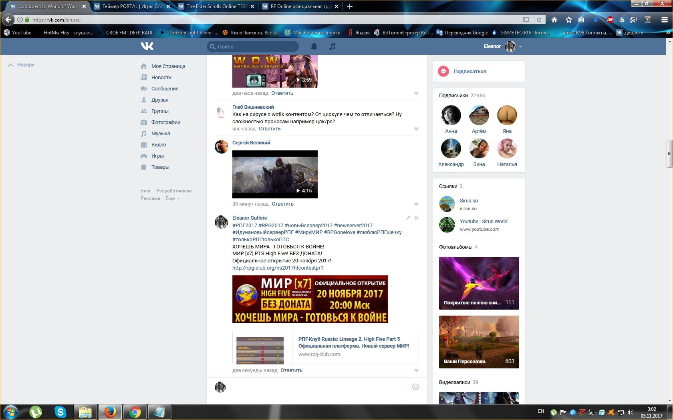Bookmark page with star icon

[x=568, y=20]
